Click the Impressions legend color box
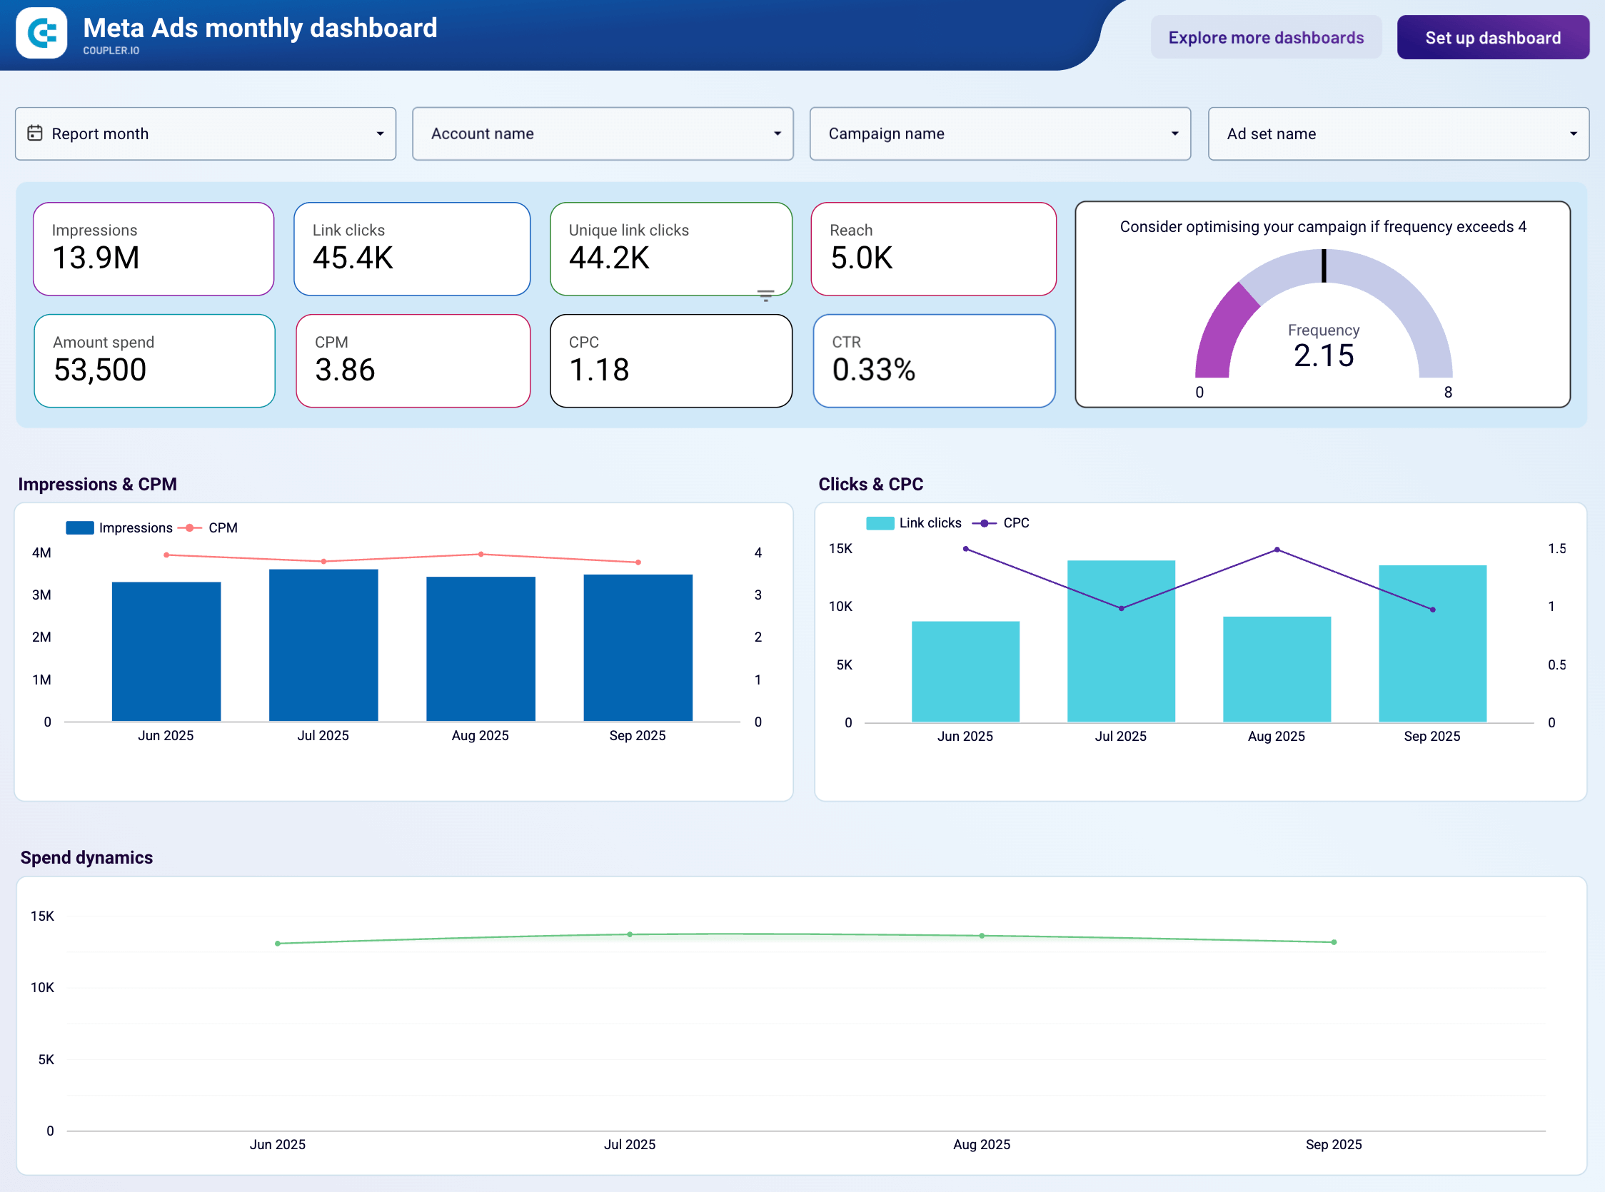 pos(79,527)
